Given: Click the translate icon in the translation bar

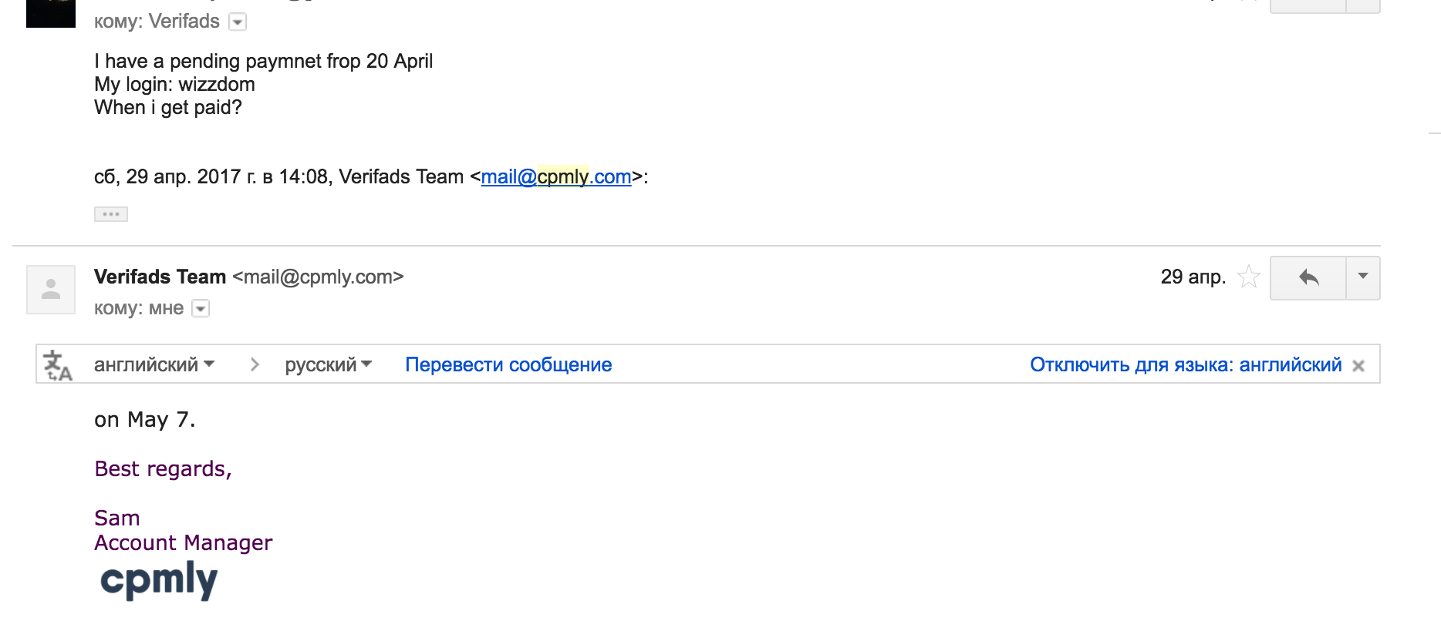Looking at the screenshot, I should point(57,365).
